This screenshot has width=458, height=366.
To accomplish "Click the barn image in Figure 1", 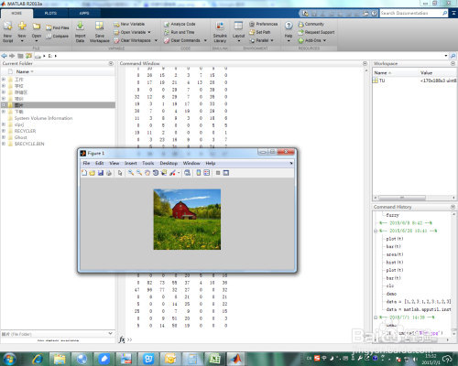I will (187, 220).
